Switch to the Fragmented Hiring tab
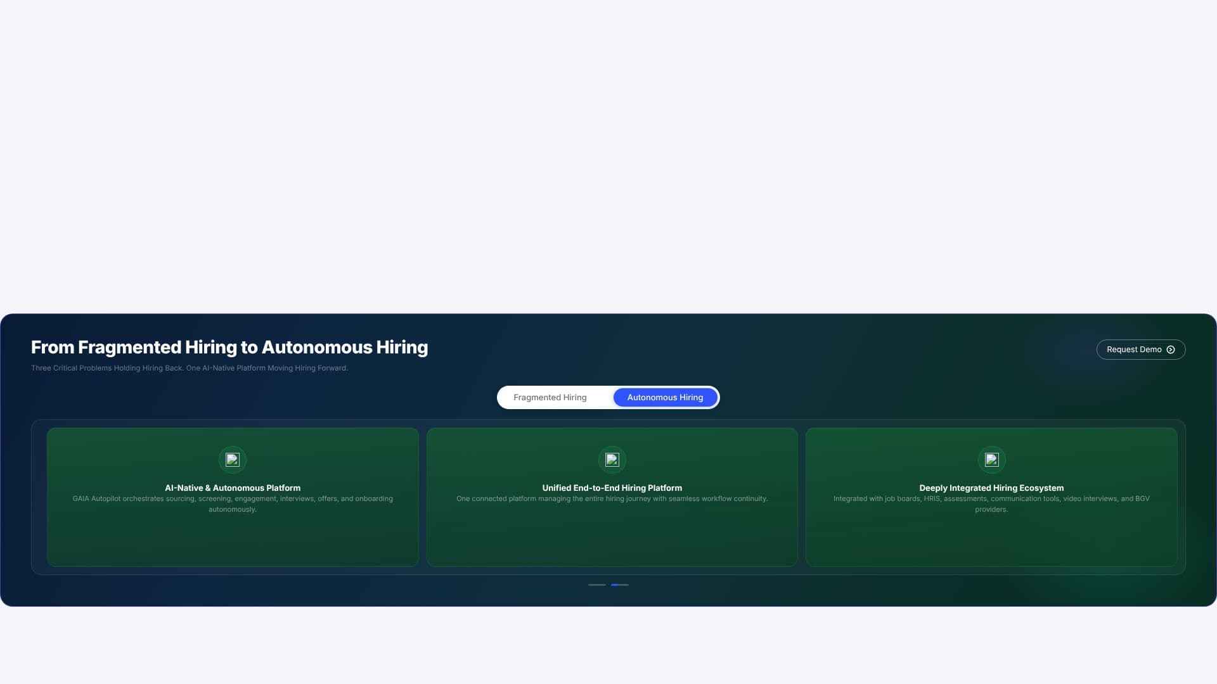 tap(550, 398)
